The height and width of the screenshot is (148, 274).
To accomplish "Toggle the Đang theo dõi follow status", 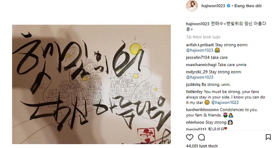I will [248, 6].
